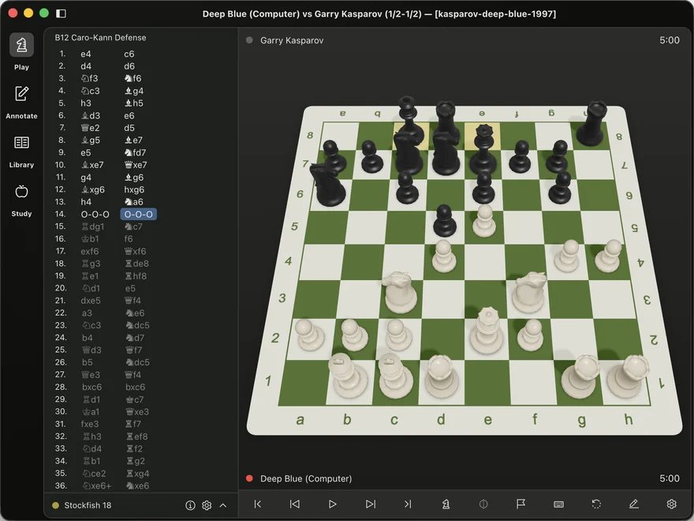Viewport: 694px width, 521px height.
Task: Select white's move 21 dxe5
Action: point(91,301)
